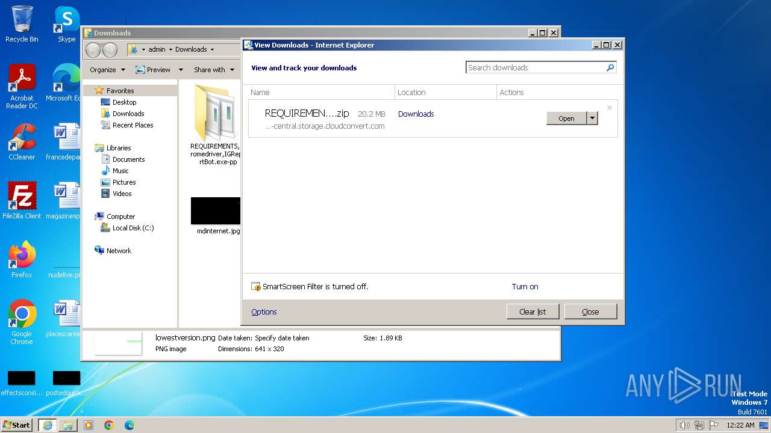The height and width of the screenshot is (433, 771).
Task: Expand the admin breadcrumb arrow in address bar
Action: pos(170,49)
